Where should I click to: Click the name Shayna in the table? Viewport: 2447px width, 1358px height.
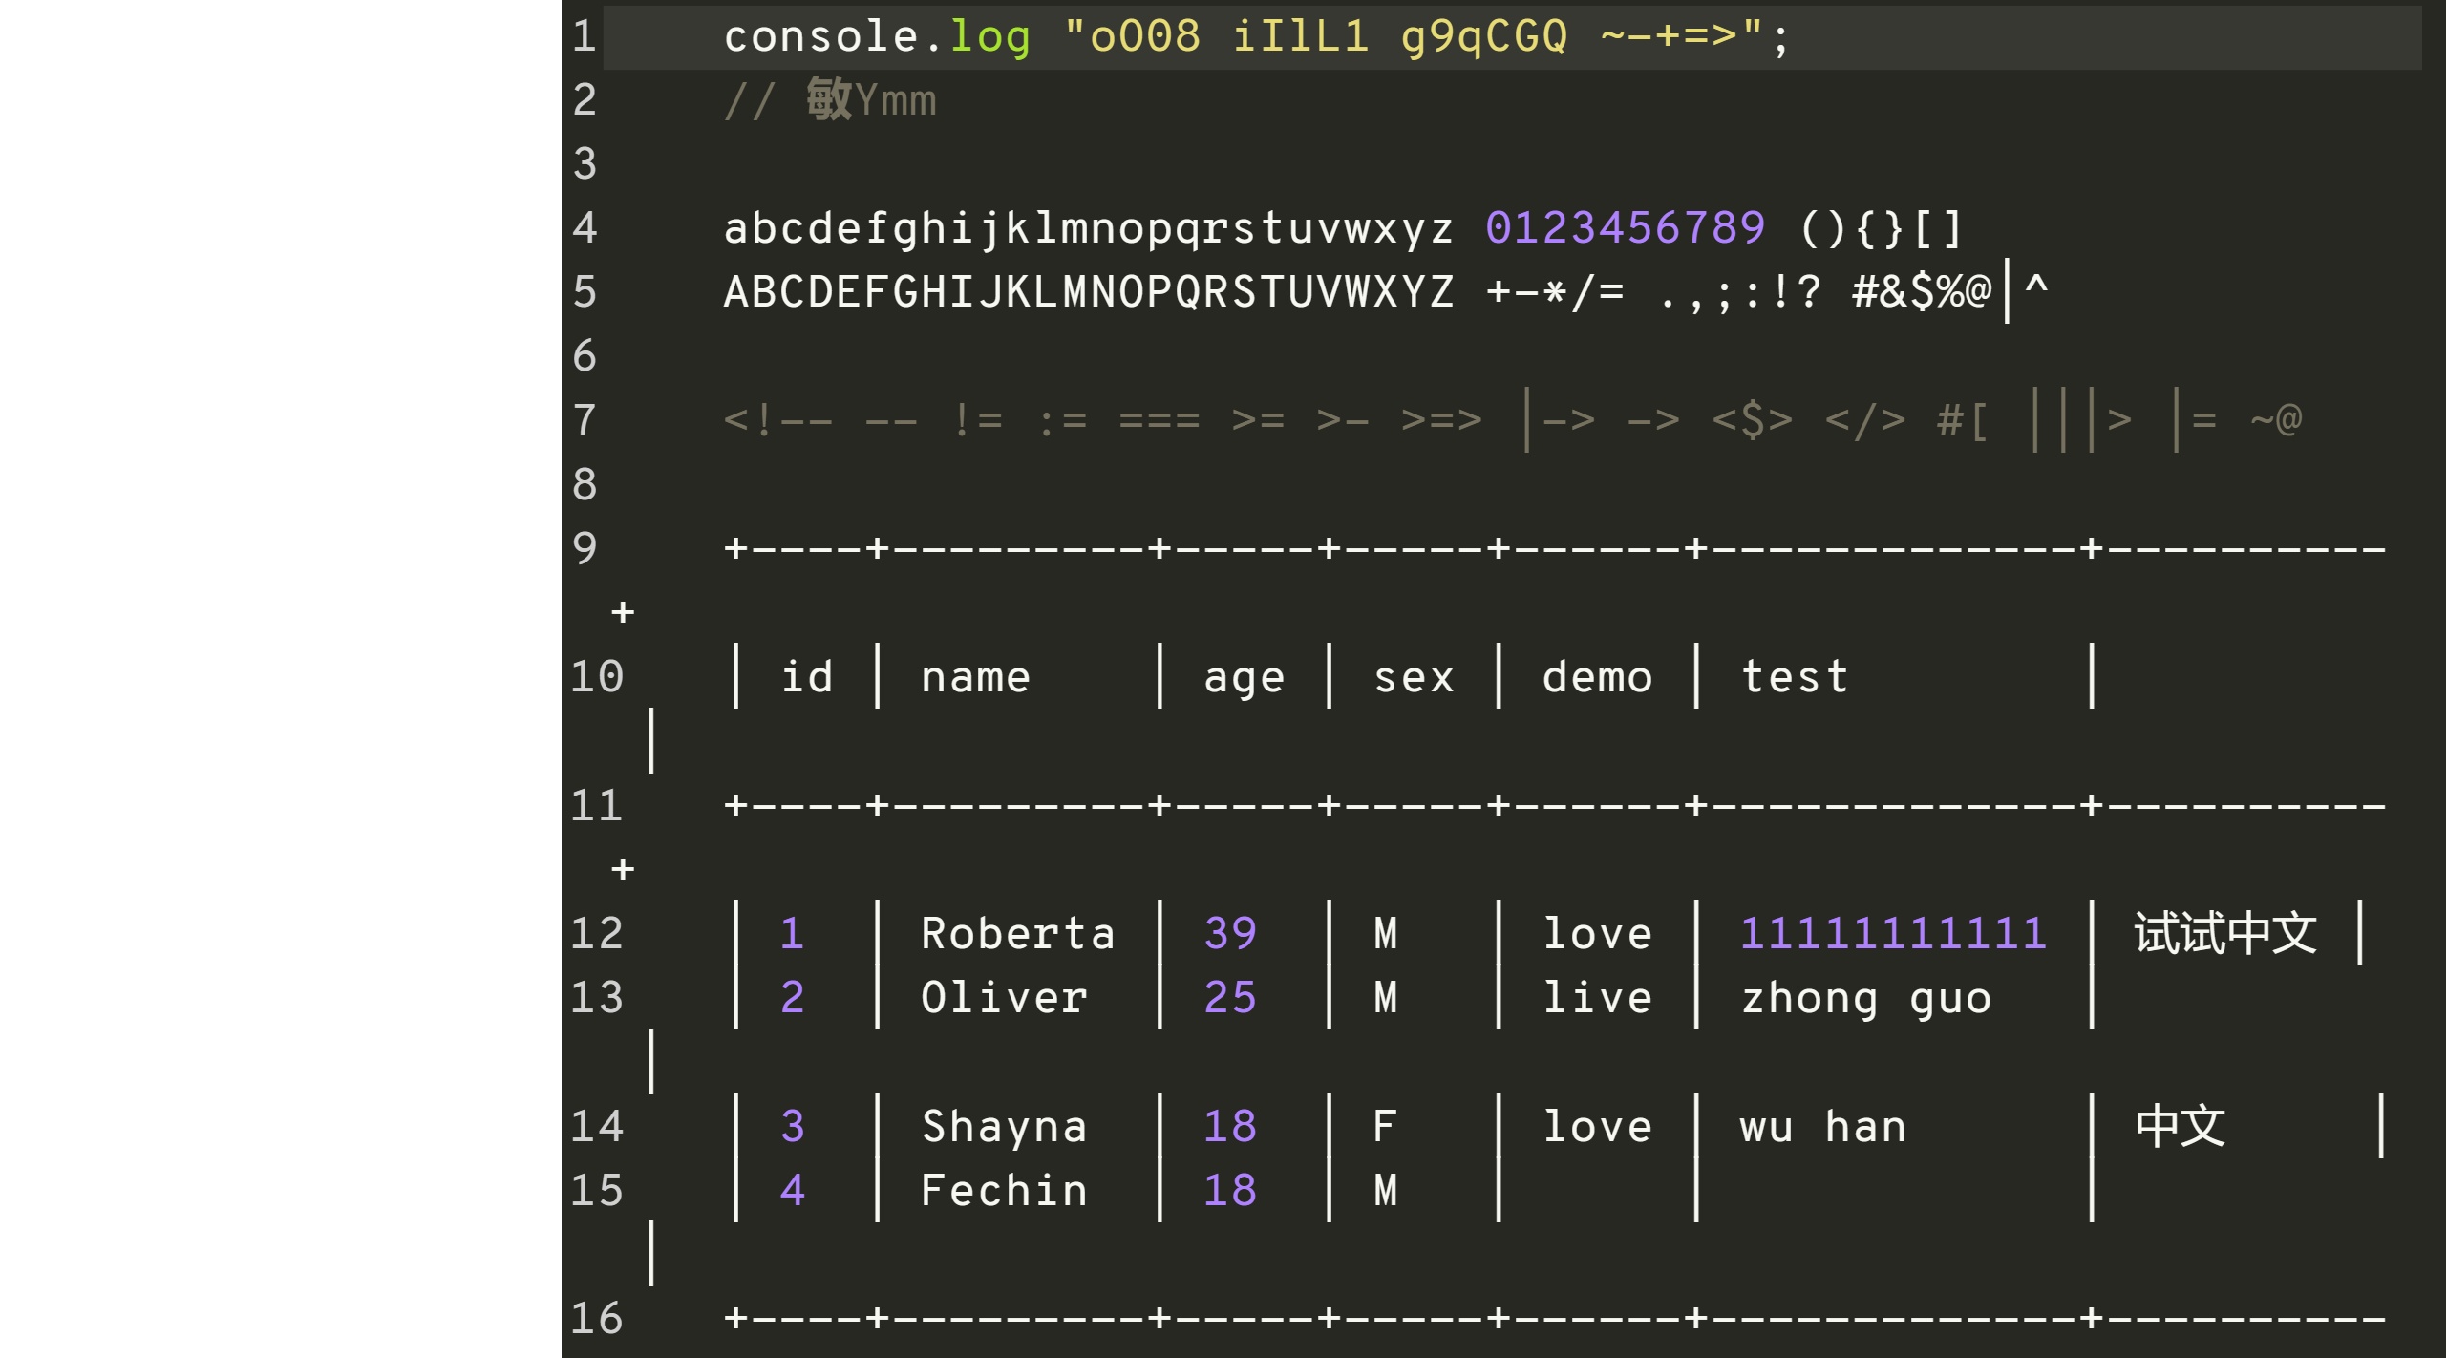click(1005, 1128)
